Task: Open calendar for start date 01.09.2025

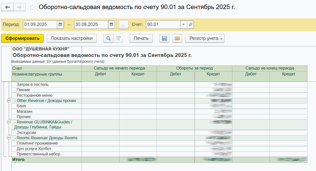Action: (60, 24)
